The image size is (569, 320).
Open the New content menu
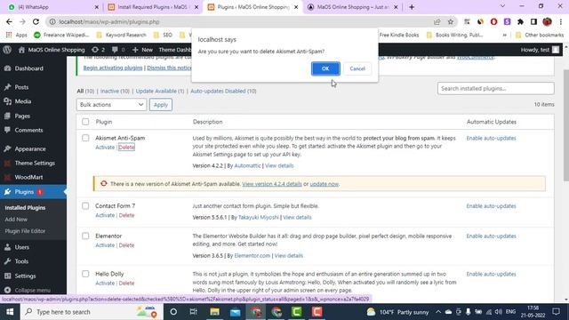point(142,50)
